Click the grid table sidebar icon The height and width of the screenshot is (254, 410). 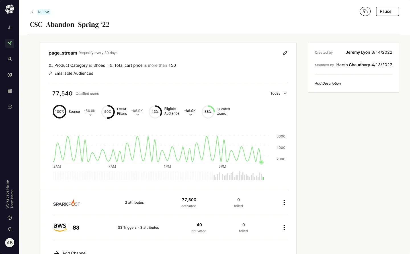tap(10, 91)
